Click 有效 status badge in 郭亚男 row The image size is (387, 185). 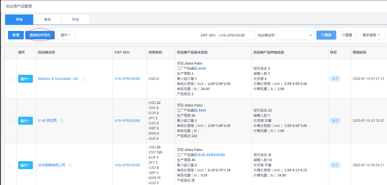[335, 121]
